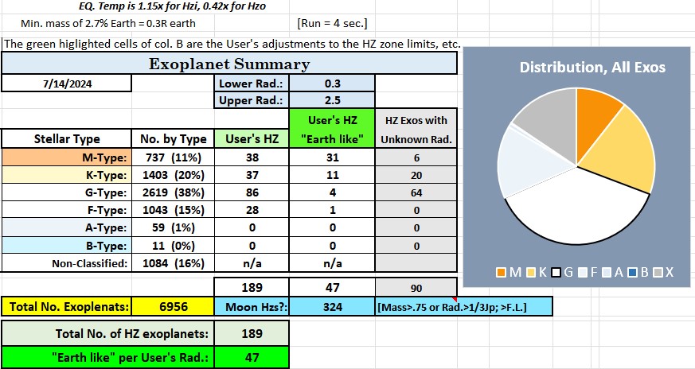The width and height of the screenshot is (695, 369).
Task: Click the yellow total value 6956
Action: (174, 306)
